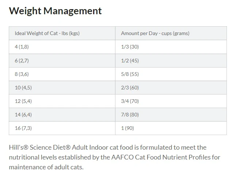The height and width of the screenshot is (177, 236).
Task: Click the 1 (90) amount cell
Action: coord(171,128)
